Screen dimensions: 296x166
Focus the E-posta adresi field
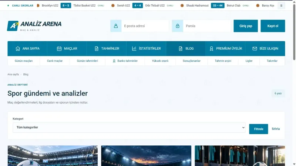(145, 26)
